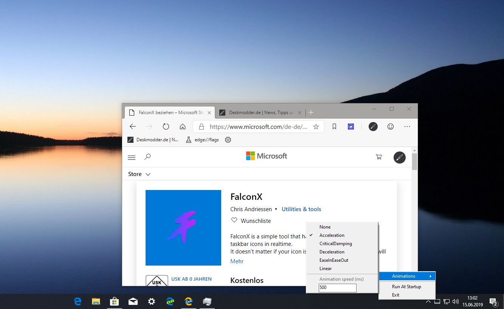The height and width of the screenshot is (309, 504).
Task: Open the Deskmodder.de bookmark in favorites bar
Action: (153, 140)
